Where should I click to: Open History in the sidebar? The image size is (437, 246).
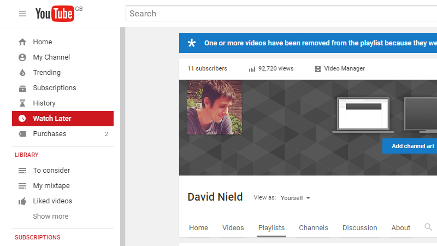(x=63, y=103)
